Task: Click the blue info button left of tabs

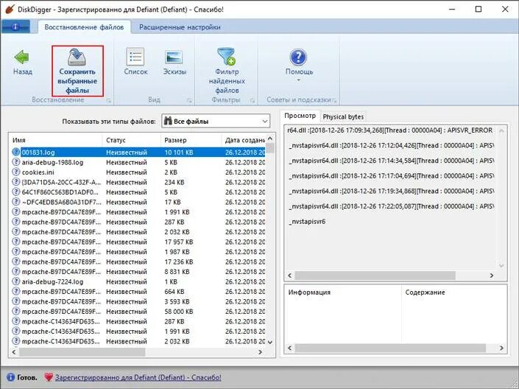Action: [15, 27]
